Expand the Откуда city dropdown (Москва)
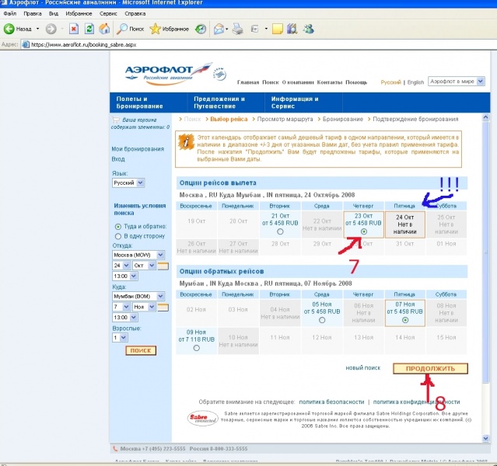Image resolution: width=497 pixels, height=466 pixels. pos(160,255)
